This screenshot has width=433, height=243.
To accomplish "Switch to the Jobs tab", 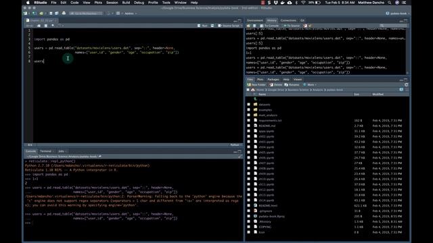I will [x=61, y=151].
